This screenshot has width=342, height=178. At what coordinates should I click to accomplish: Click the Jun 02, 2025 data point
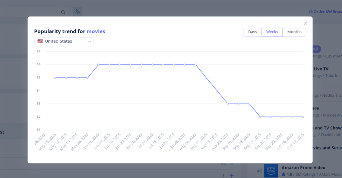(98, 65)
